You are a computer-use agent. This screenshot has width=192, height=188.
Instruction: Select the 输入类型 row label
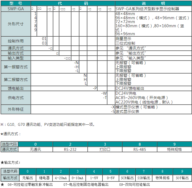pyautogui.click(x=16, y=58)
